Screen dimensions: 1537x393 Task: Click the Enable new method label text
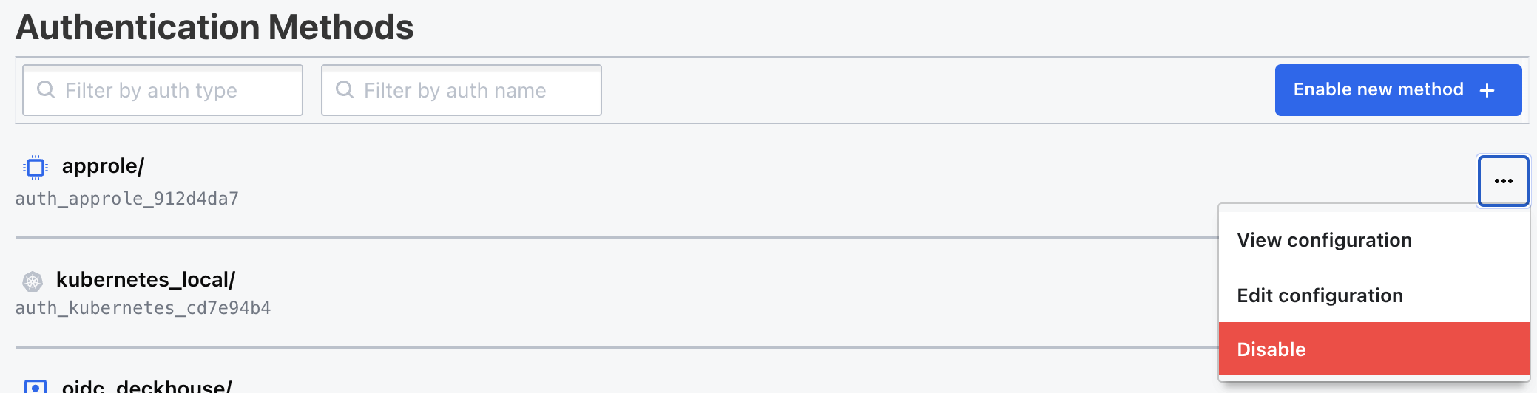click(1378, 89)
